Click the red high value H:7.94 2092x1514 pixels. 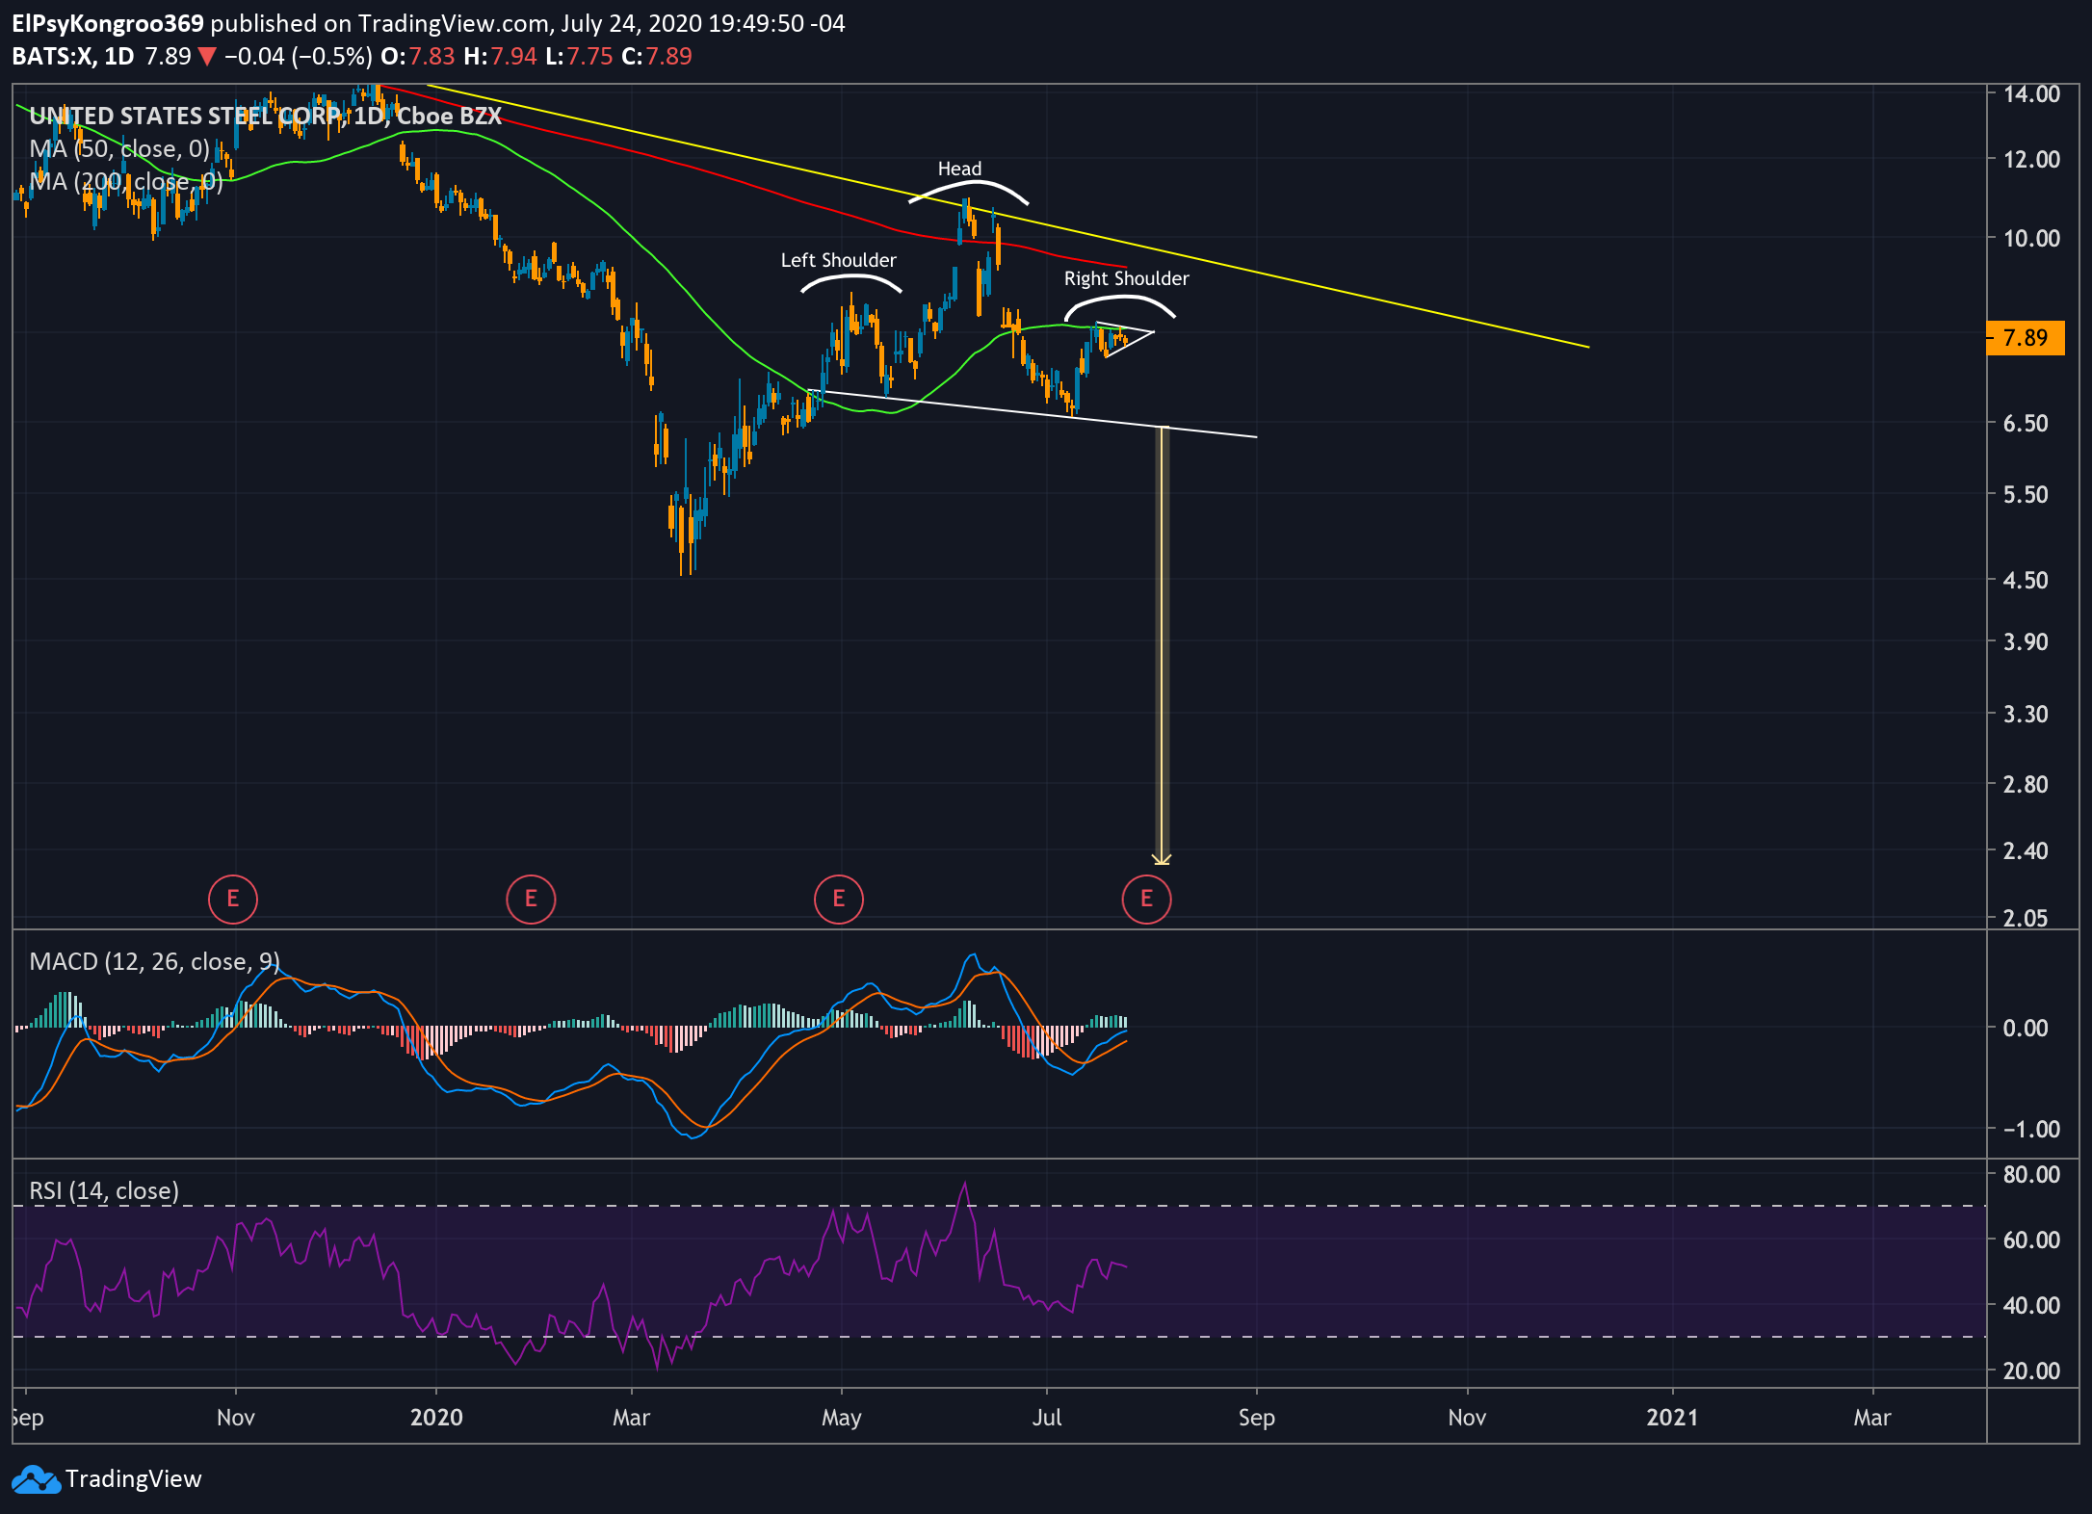click(x=500, y=57)
